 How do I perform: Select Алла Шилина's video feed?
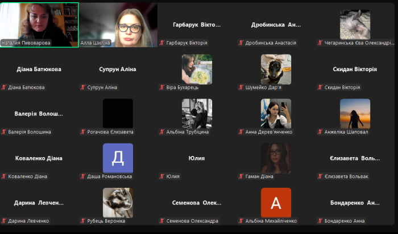(118, 22)
